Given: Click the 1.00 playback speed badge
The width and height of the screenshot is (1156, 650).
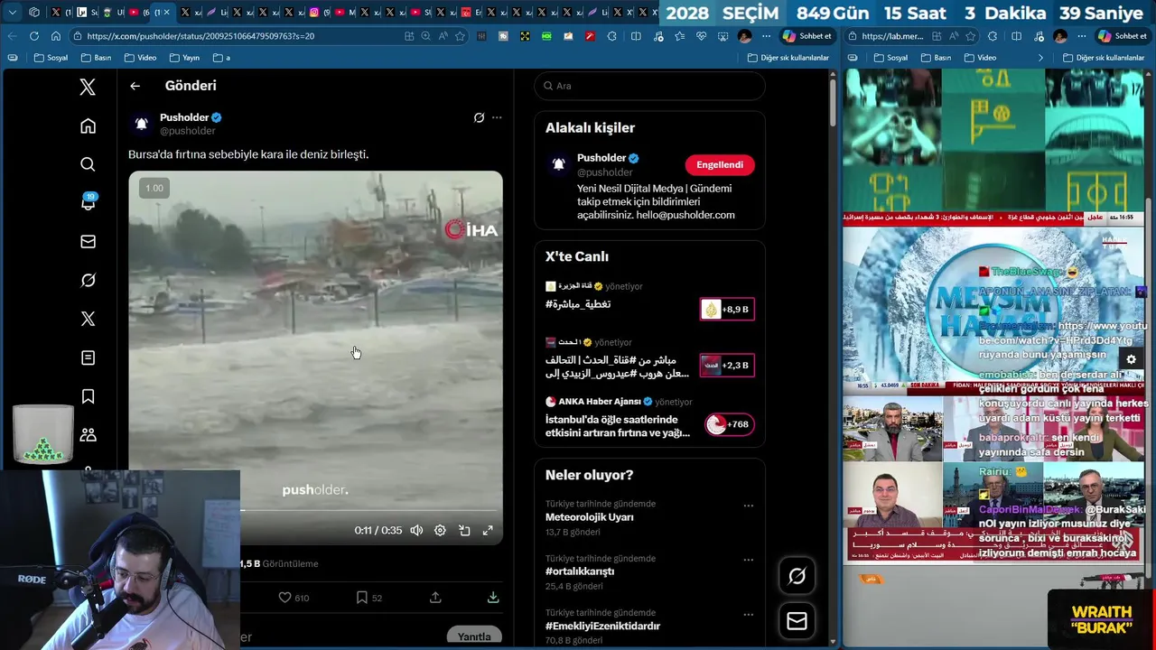Looking at the screenshot, I should (154, 188).
